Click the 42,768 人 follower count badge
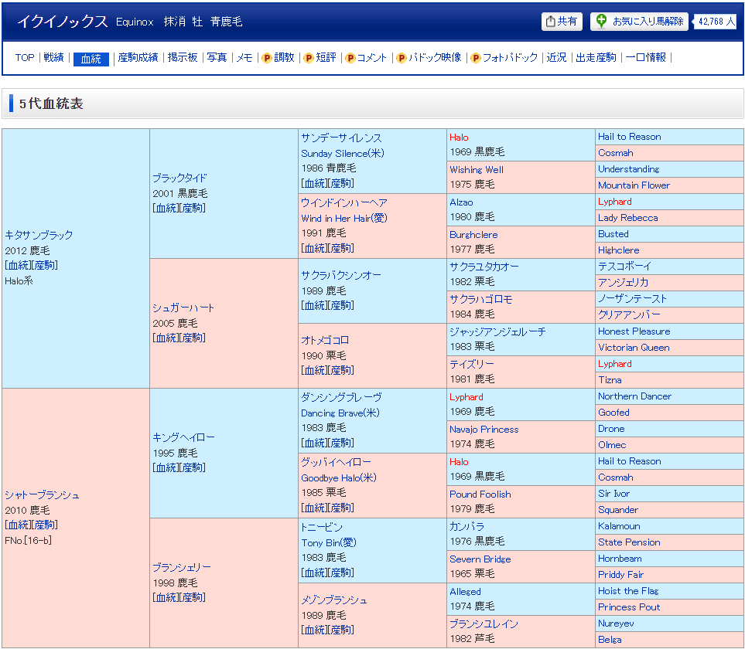The width and height of the screenshot is (745, 649). click(x=716, y=22)
